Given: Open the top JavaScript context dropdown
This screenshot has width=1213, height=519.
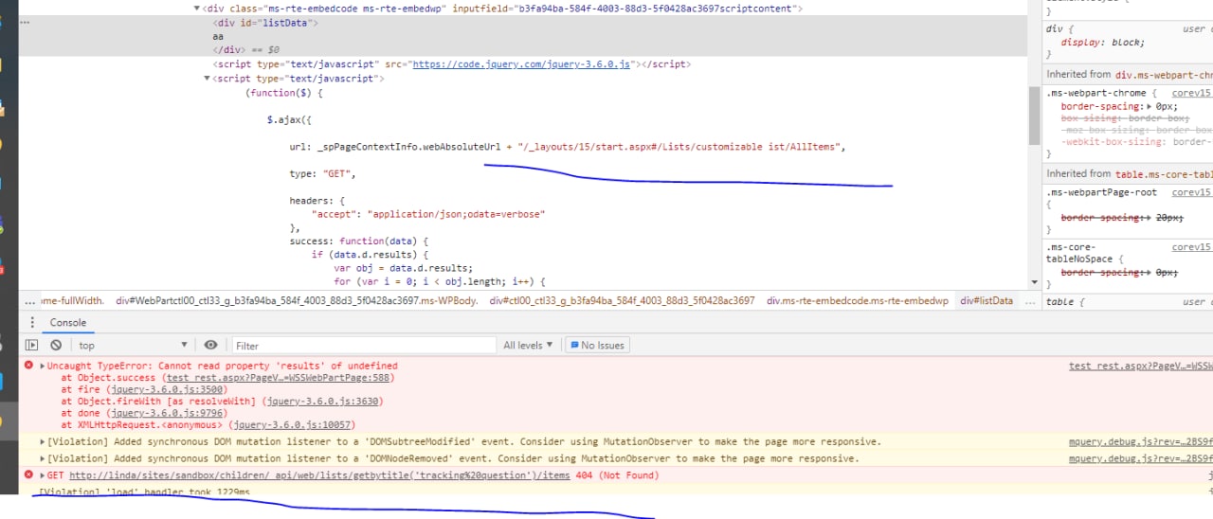Looking at the screenshot, I should pos(135,346).
